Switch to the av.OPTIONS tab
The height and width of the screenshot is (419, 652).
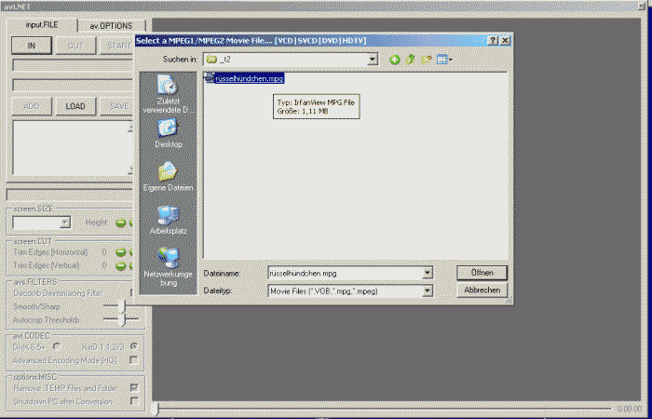click(111, 25)
